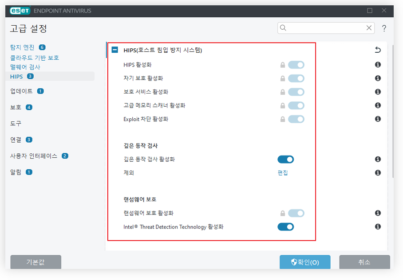Open info icon for 제외 row

pyautogui.click(x=378, y=173)
